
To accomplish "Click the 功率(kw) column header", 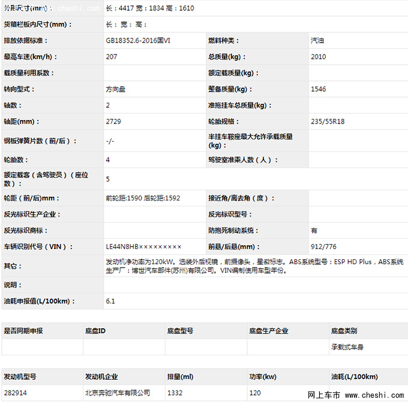I will pyautogui.click(x=263, y=377).
